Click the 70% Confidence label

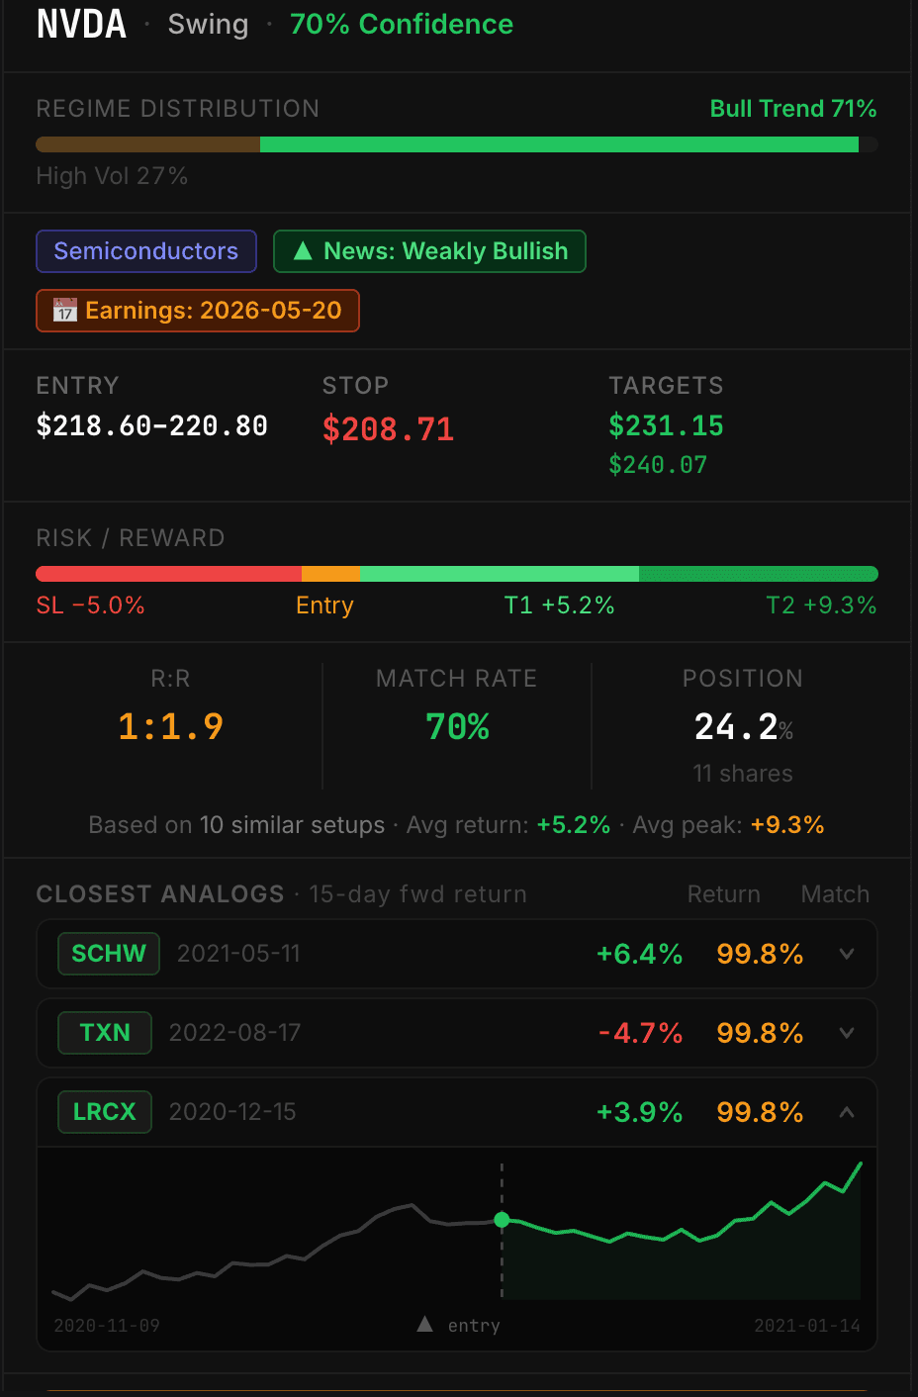(x=402, y=24)
